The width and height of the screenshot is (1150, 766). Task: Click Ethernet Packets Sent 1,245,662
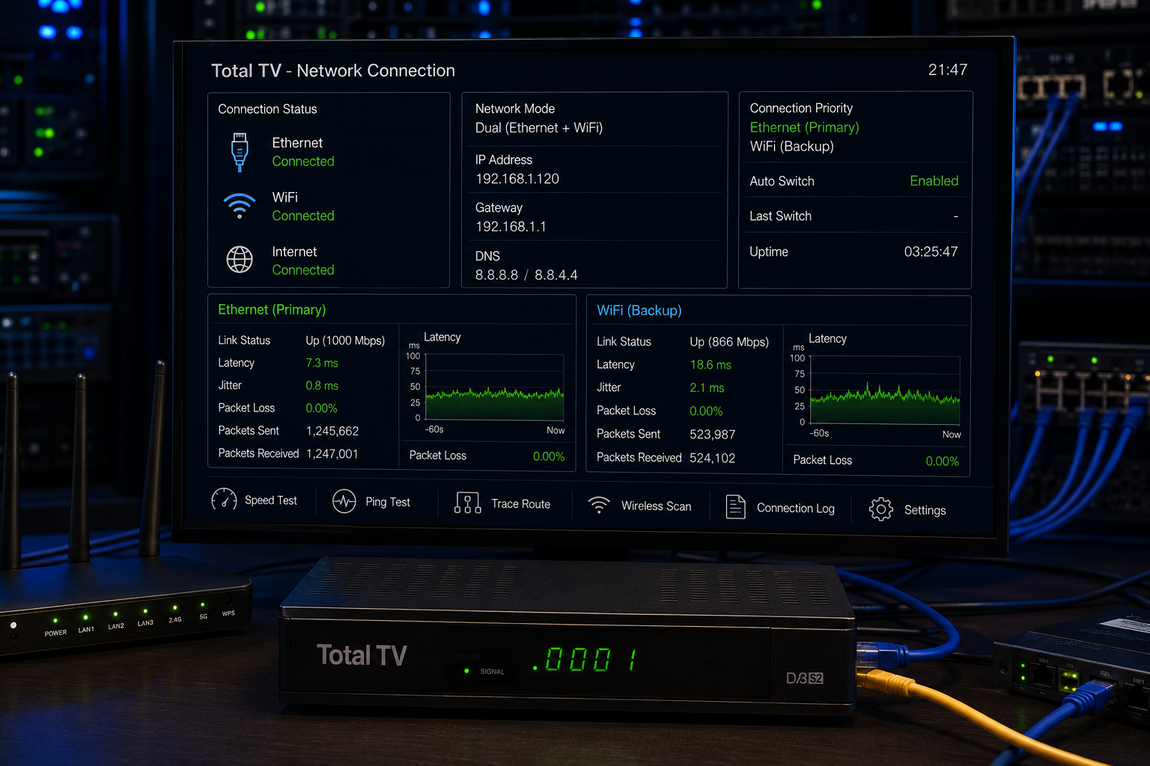point(332,431)
